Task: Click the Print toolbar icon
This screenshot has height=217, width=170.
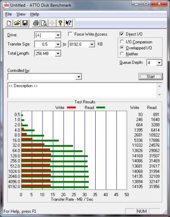Action: tap(36, 23)
